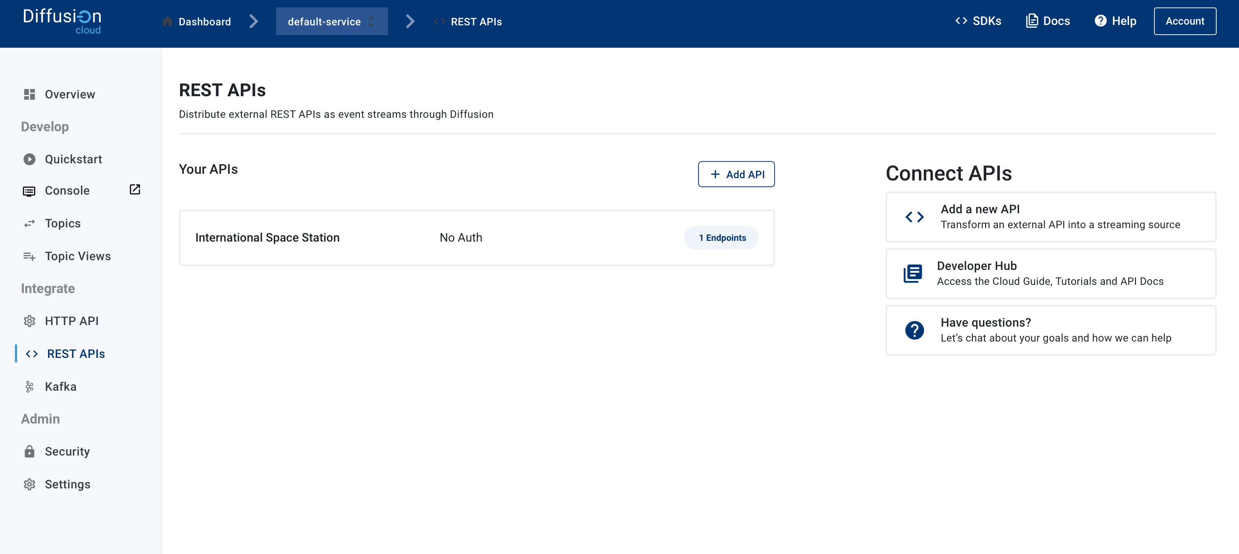
Task: Click the Developer Hub library icon
Action: tap(912, 274)
